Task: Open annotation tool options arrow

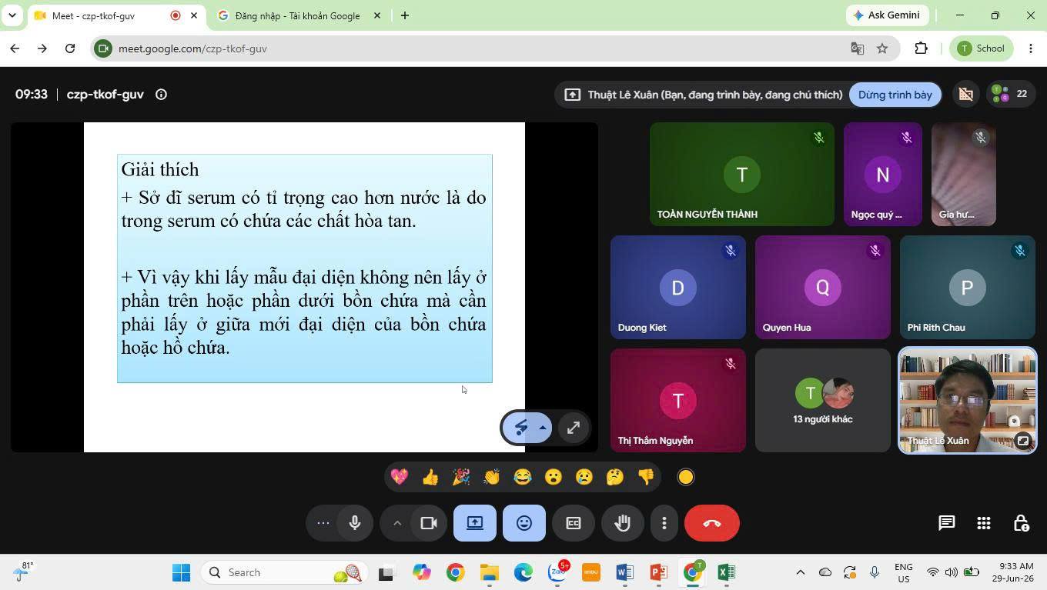Action: point(543,428)
